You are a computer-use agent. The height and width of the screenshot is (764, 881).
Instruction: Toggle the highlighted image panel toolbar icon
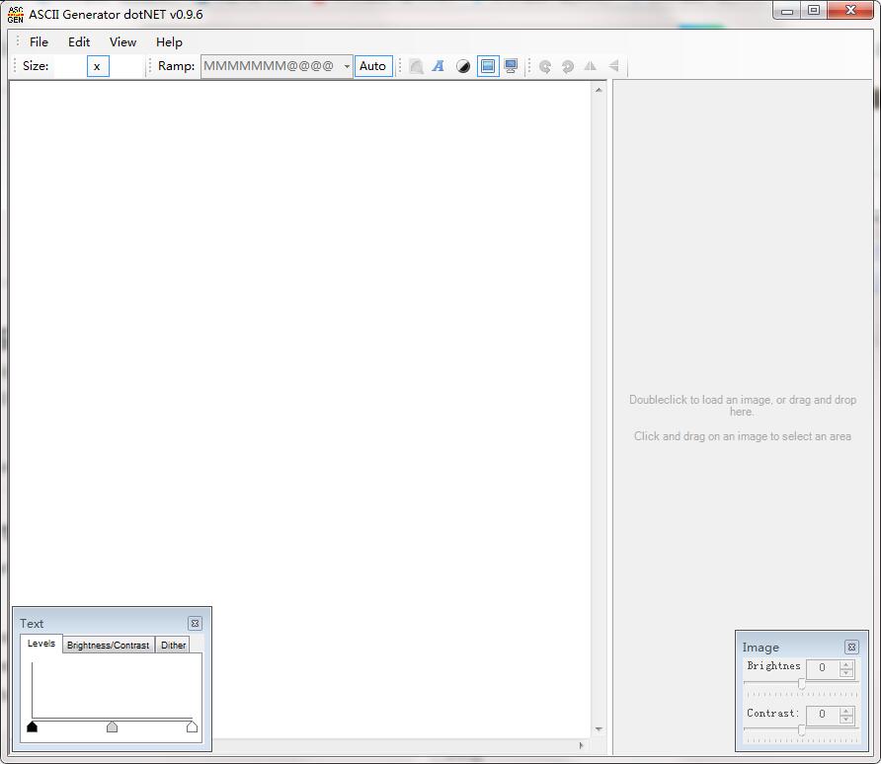click(x=488, y=66)
